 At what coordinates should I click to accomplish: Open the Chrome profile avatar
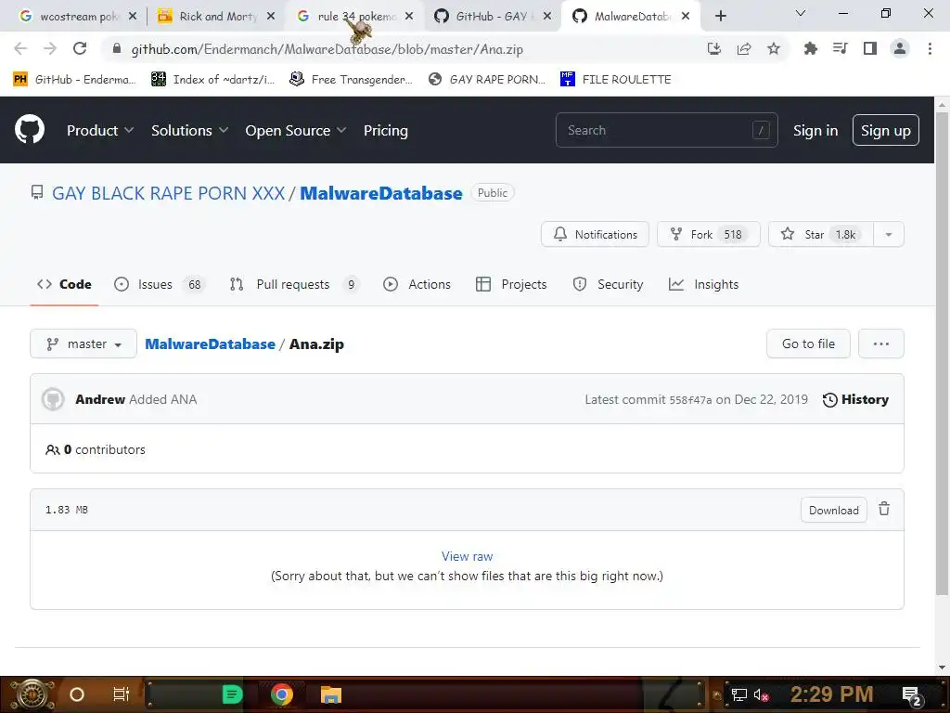coord(900,48)
